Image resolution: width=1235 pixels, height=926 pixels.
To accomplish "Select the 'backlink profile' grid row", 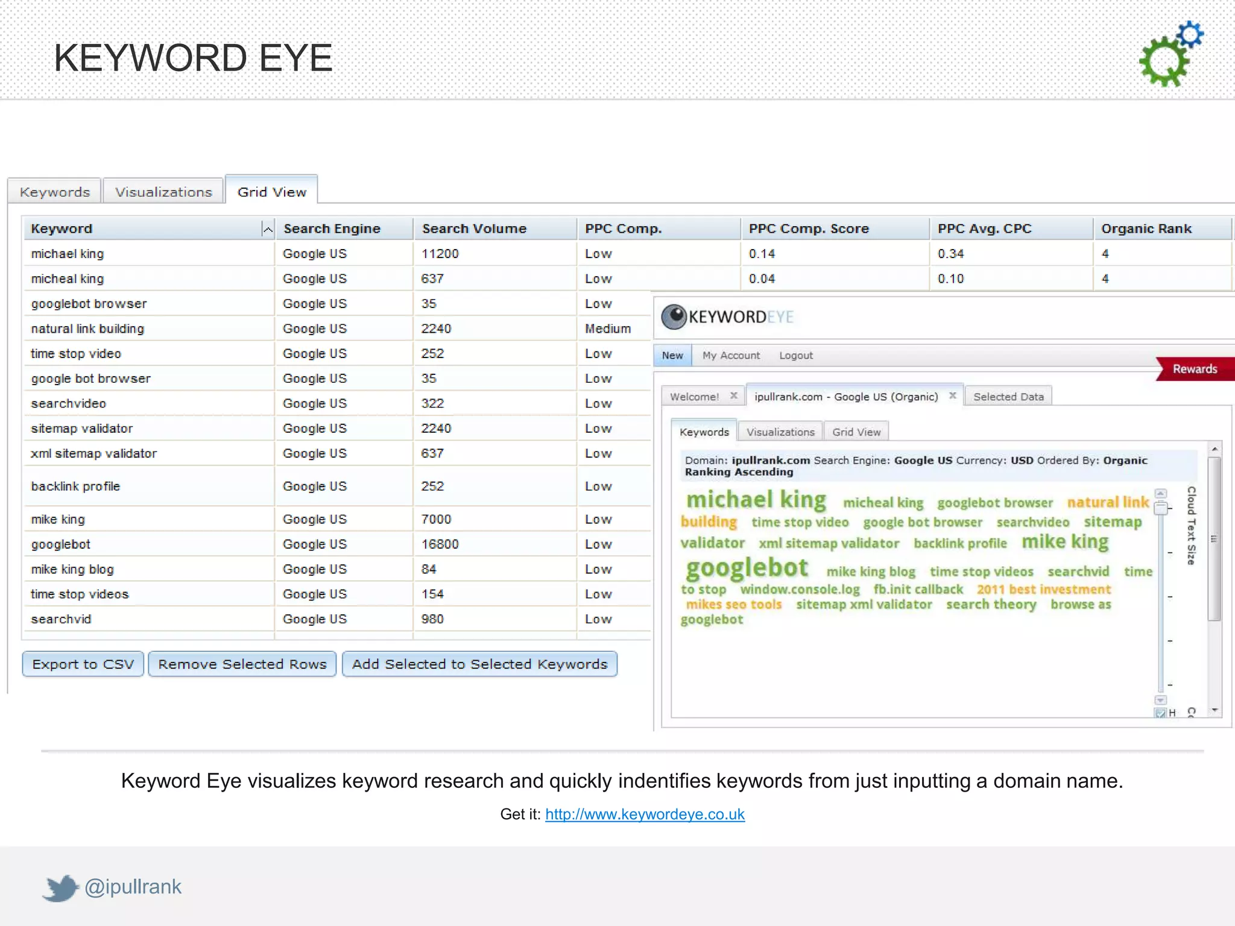I will point(337,486).
